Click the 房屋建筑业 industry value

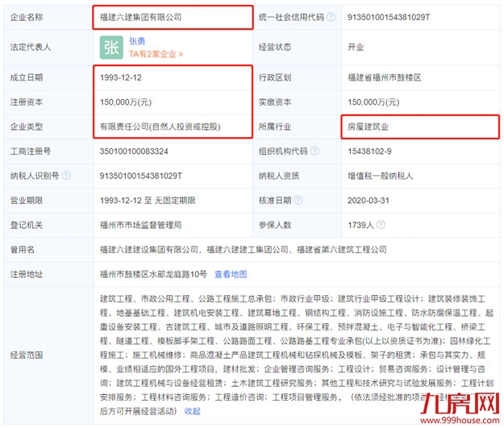(368, 127)
